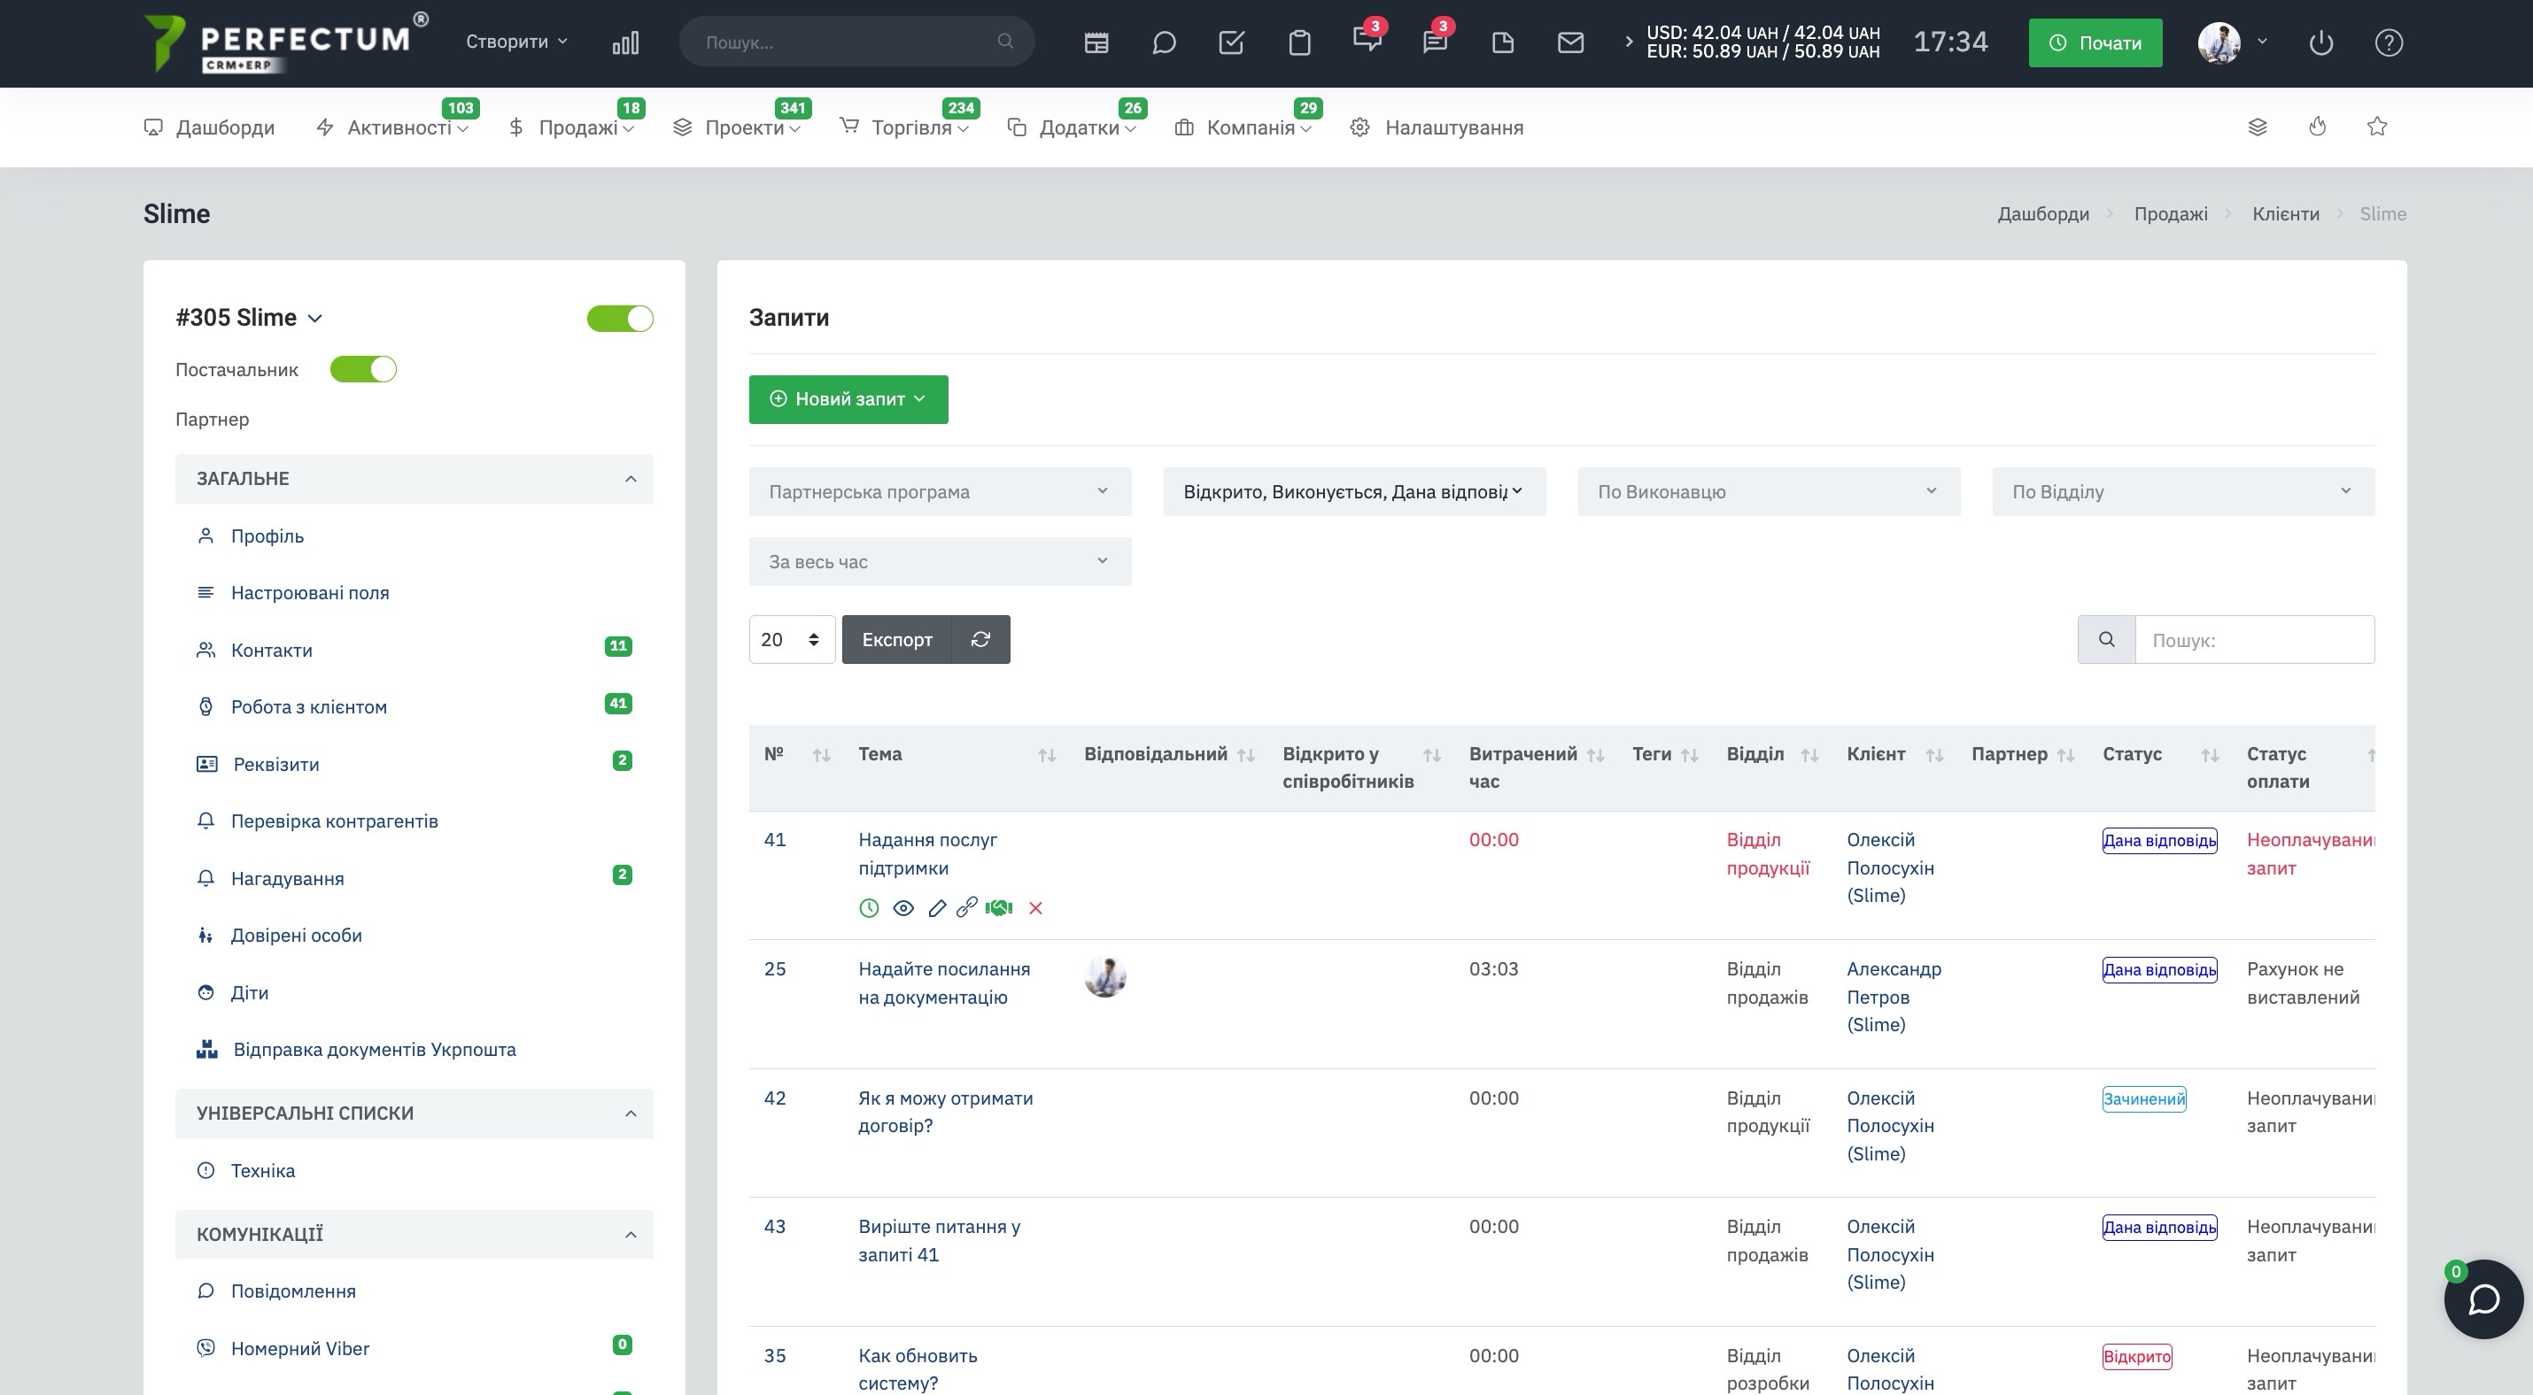Screen dimensions: 2533x1395
Task: Open the statistics bar chart icon
Action: 625,42
